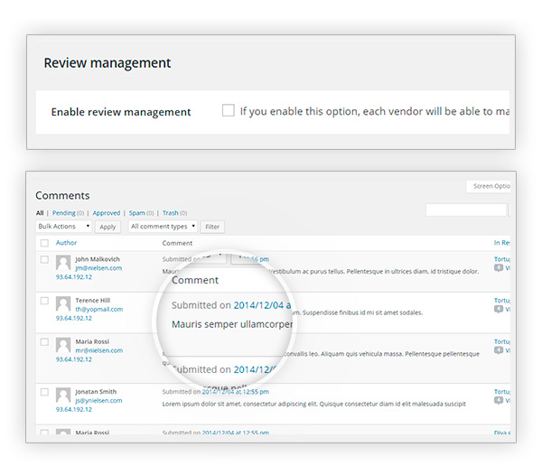
Task: Click the 'Comment' column header
Action: (x=177, y=243)
